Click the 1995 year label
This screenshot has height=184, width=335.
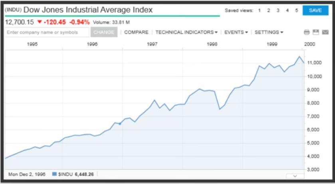pyautogui.click(x=32, y=44)
